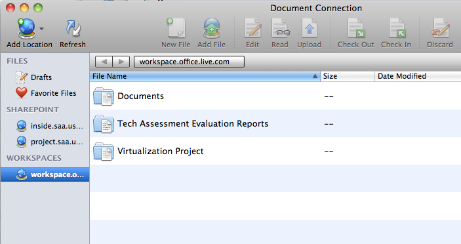The image size is (461, 244).
Task: Click the Check Out icon
Action: tap(356, 28)
